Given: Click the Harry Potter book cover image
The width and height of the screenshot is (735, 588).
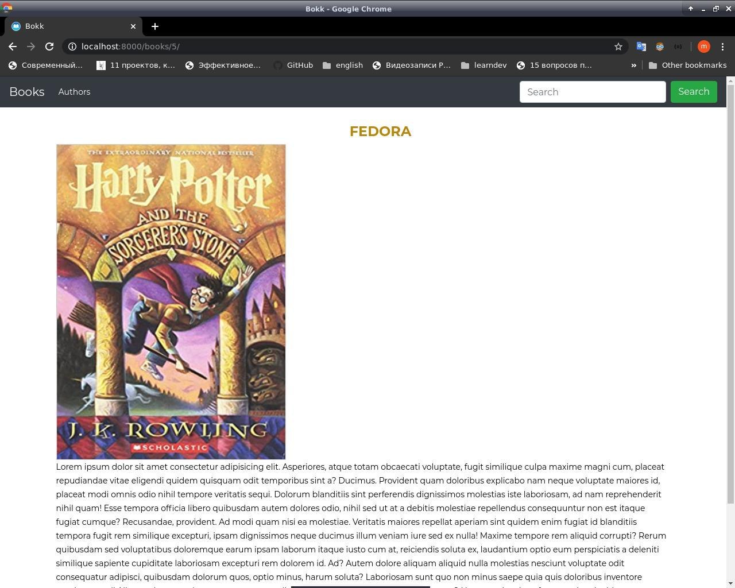Looking at the screenshot, I should click(171, 302).
